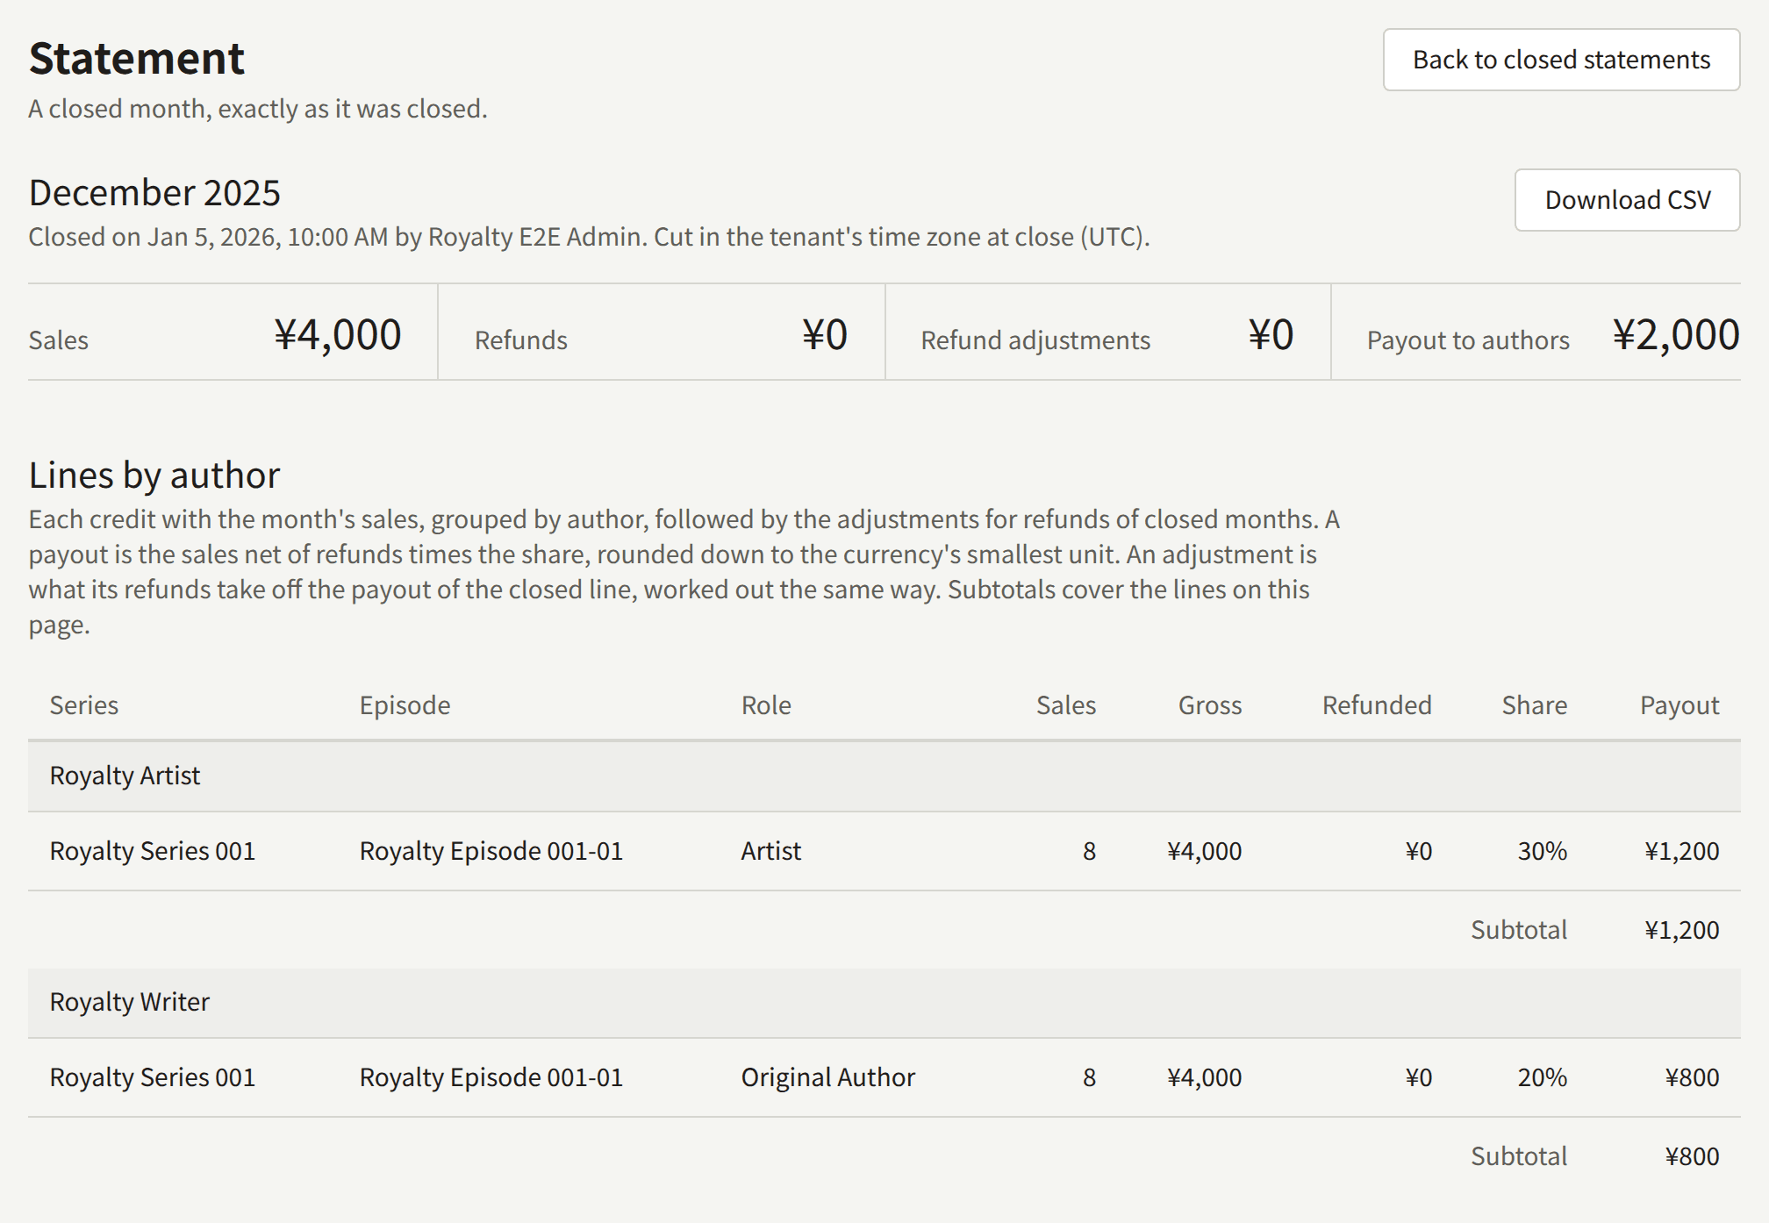This screenshot has width=1769, height=1223.
Task: Click the Original Author role cell
Action: tap(828, 1077)
